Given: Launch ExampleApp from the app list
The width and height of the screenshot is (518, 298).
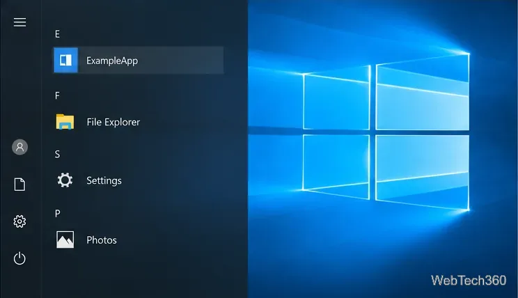Looking at the screenshot, I should [139, 60].
